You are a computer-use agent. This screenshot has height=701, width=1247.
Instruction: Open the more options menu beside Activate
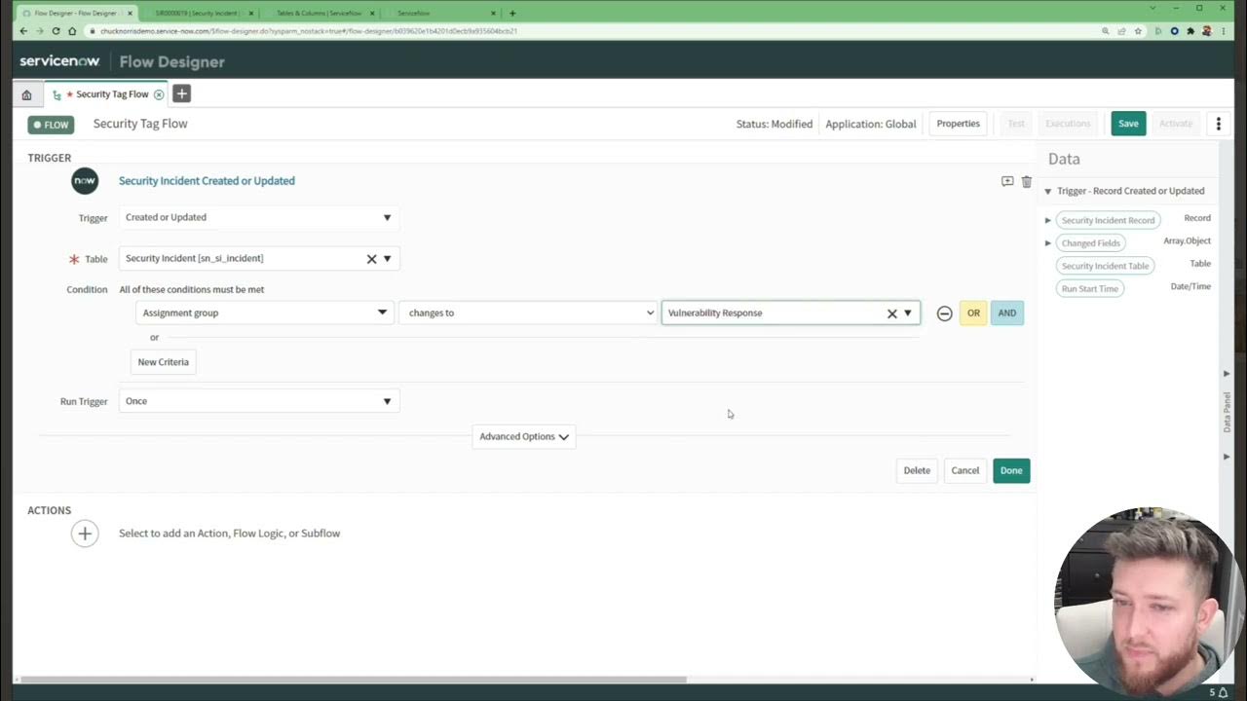(x=1218, y=124)
